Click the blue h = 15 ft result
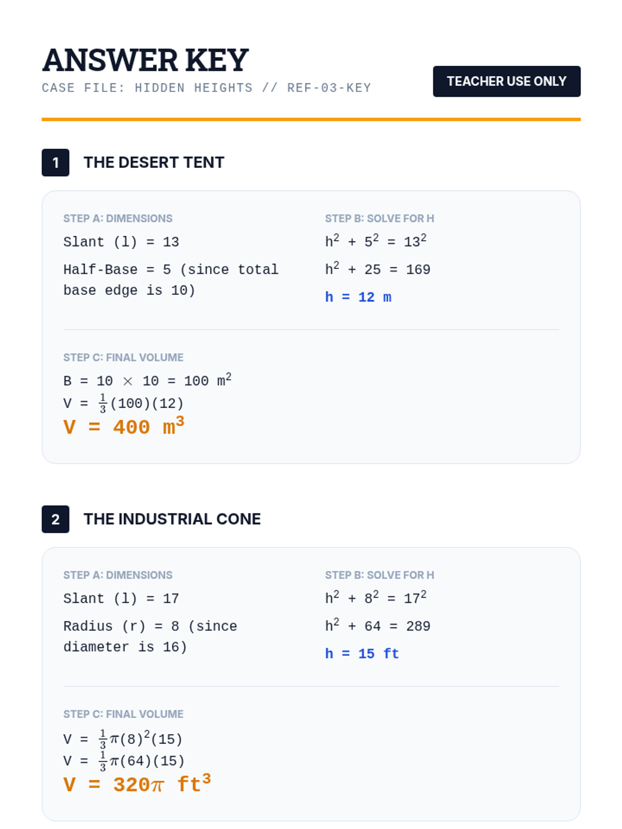Viewport: 622px width, 829px height. coord(362,653)
